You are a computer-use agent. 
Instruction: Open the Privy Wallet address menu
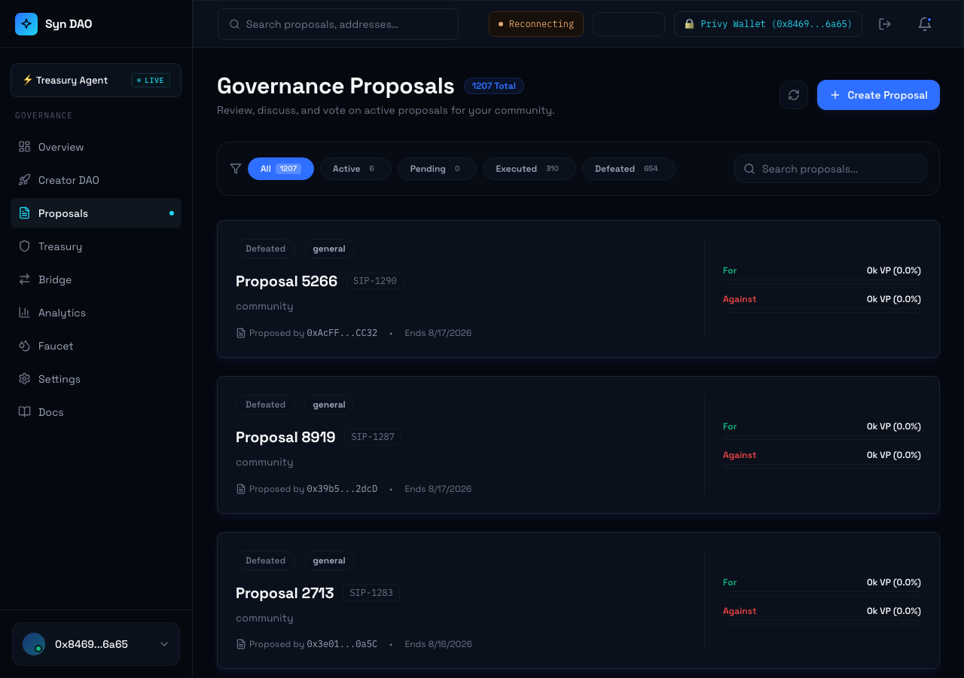(x=768, y=24)
